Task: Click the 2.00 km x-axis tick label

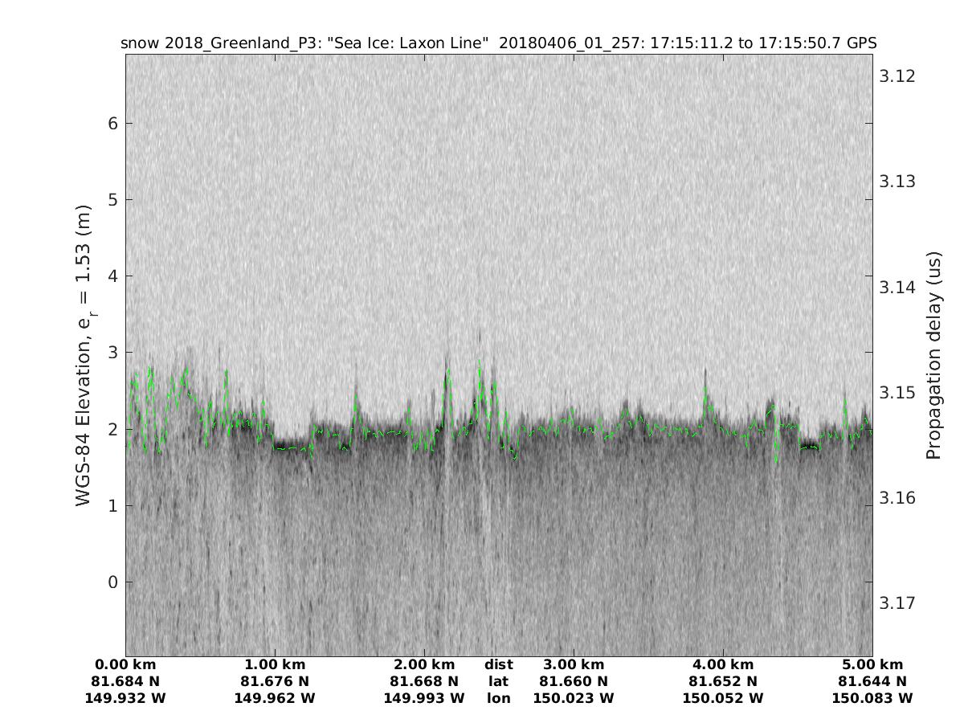Action: (424, 665)
